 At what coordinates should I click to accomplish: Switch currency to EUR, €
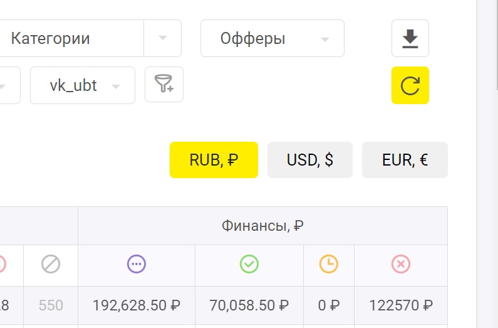coord(405,160)
